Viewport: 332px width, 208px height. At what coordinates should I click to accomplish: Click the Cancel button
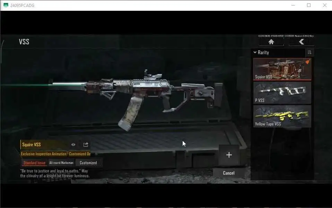click(229, 173)
